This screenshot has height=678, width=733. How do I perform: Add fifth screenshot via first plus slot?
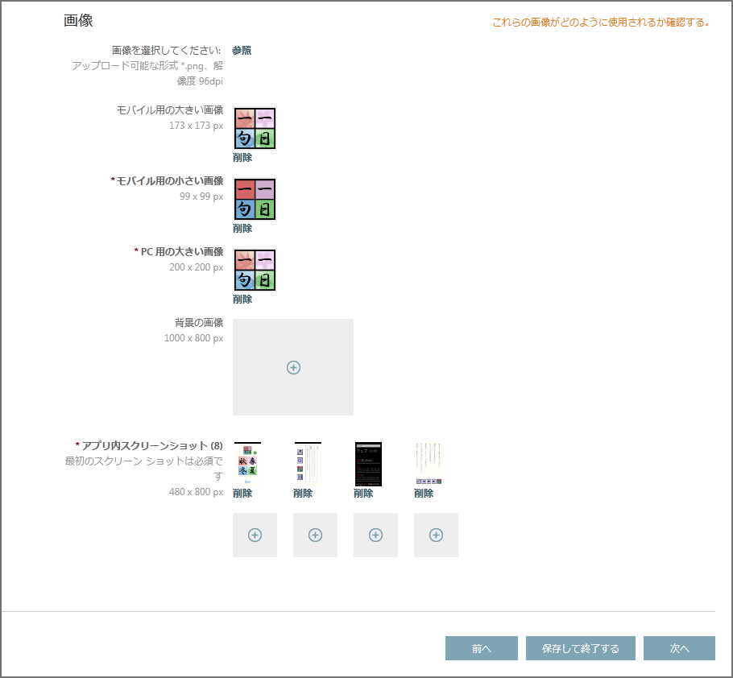(x=255, y=535)
